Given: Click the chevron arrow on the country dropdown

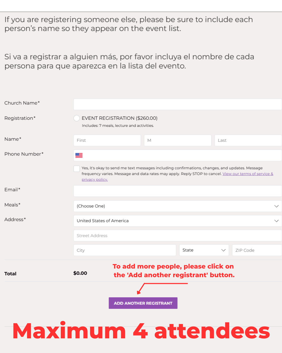Looking at the screenshot, I should click(277, 221).
